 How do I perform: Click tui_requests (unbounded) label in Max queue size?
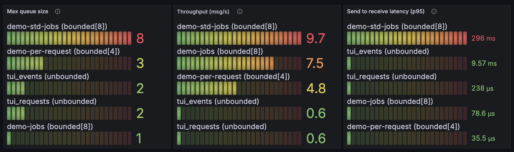point(52,101)
